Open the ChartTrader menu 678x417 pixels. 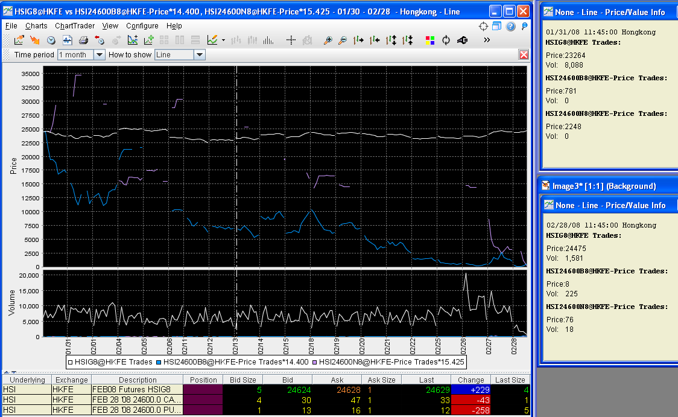pyautogui.click(x=75, y=26)
